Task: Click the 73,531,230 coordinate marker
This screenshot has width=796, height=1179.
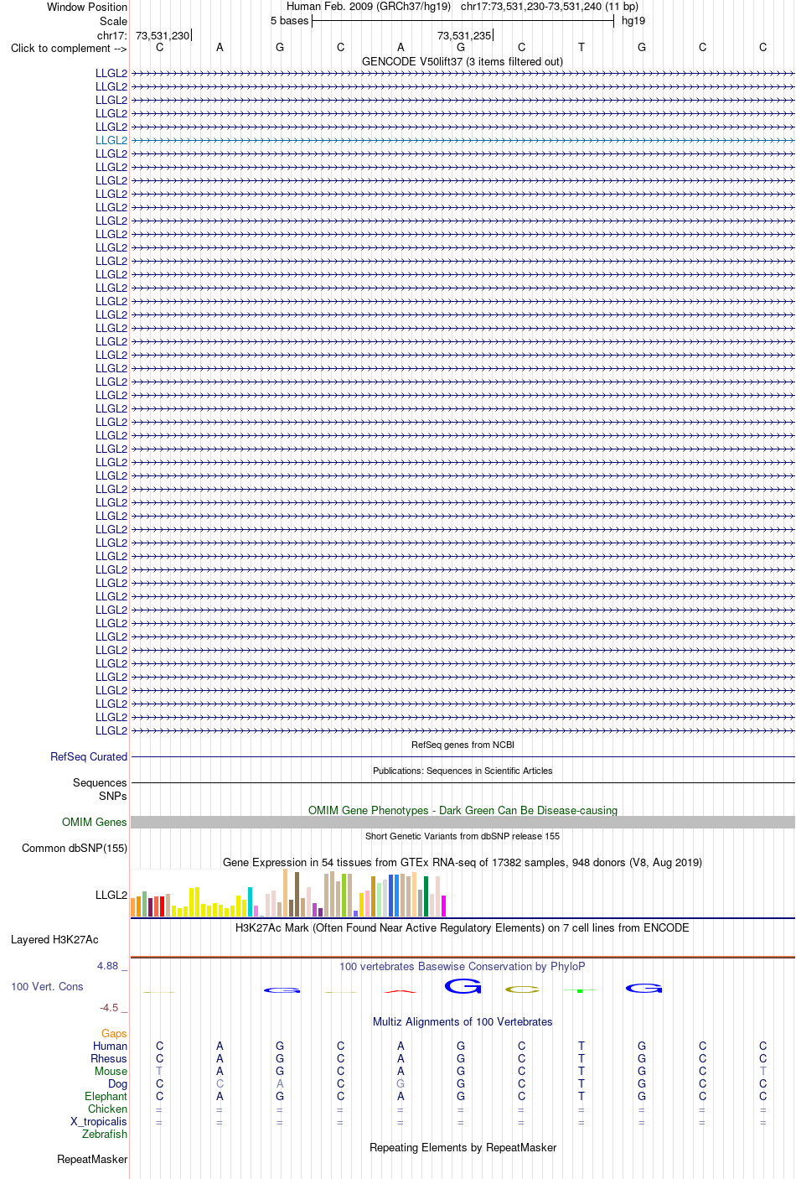Action: coord(163,36)
